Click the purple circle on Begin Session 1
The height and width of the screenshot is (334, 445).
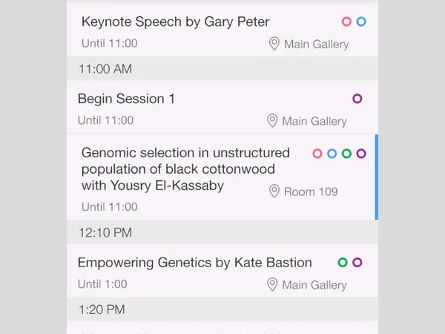coord(357,99)
